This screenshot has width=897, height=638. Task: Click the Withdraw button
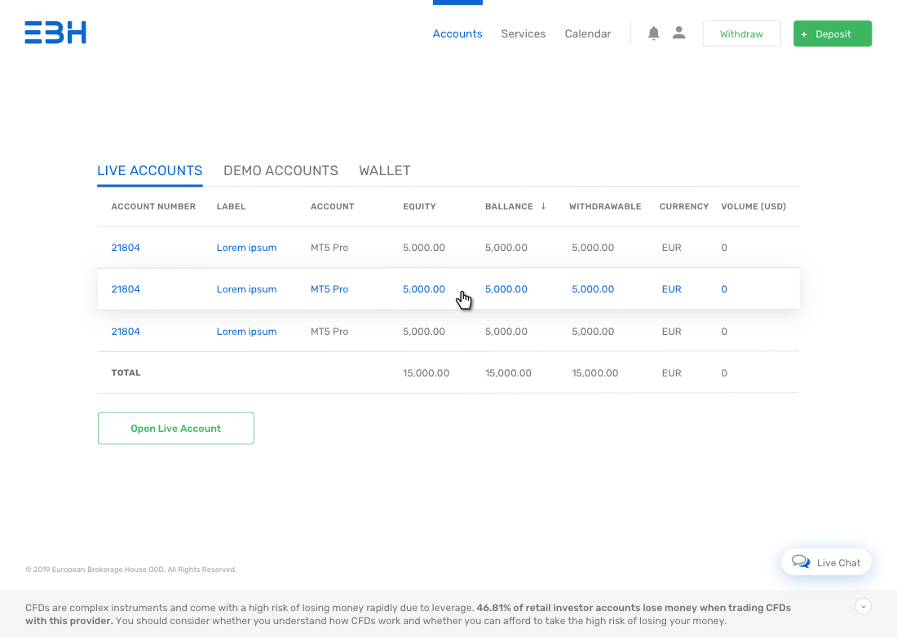click(x=741, y=33)
